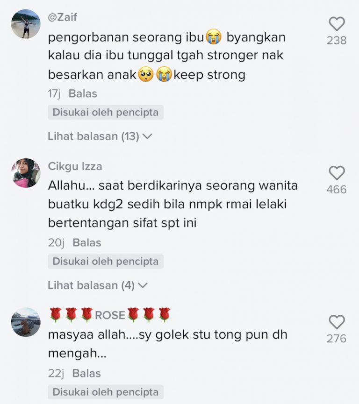Like Cikgu Izza's comment with heart
359x404 pixels.
pyautogui.click(x=337, y=173)
